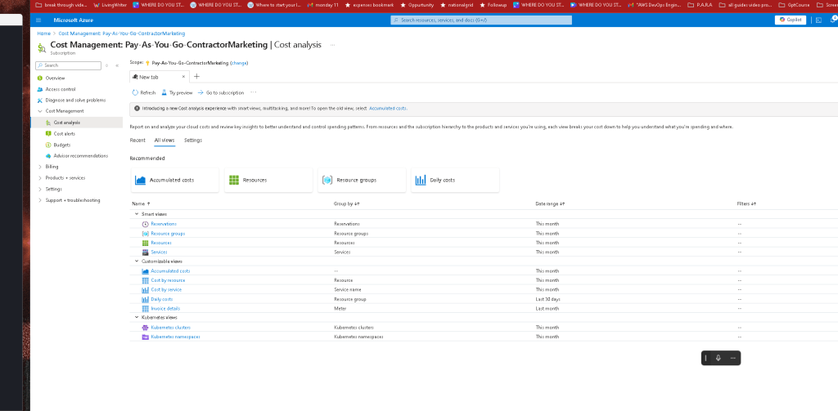This screenshot has height=411, width=838.
Task: Open the Cost by service view
Action: (166, 290)
